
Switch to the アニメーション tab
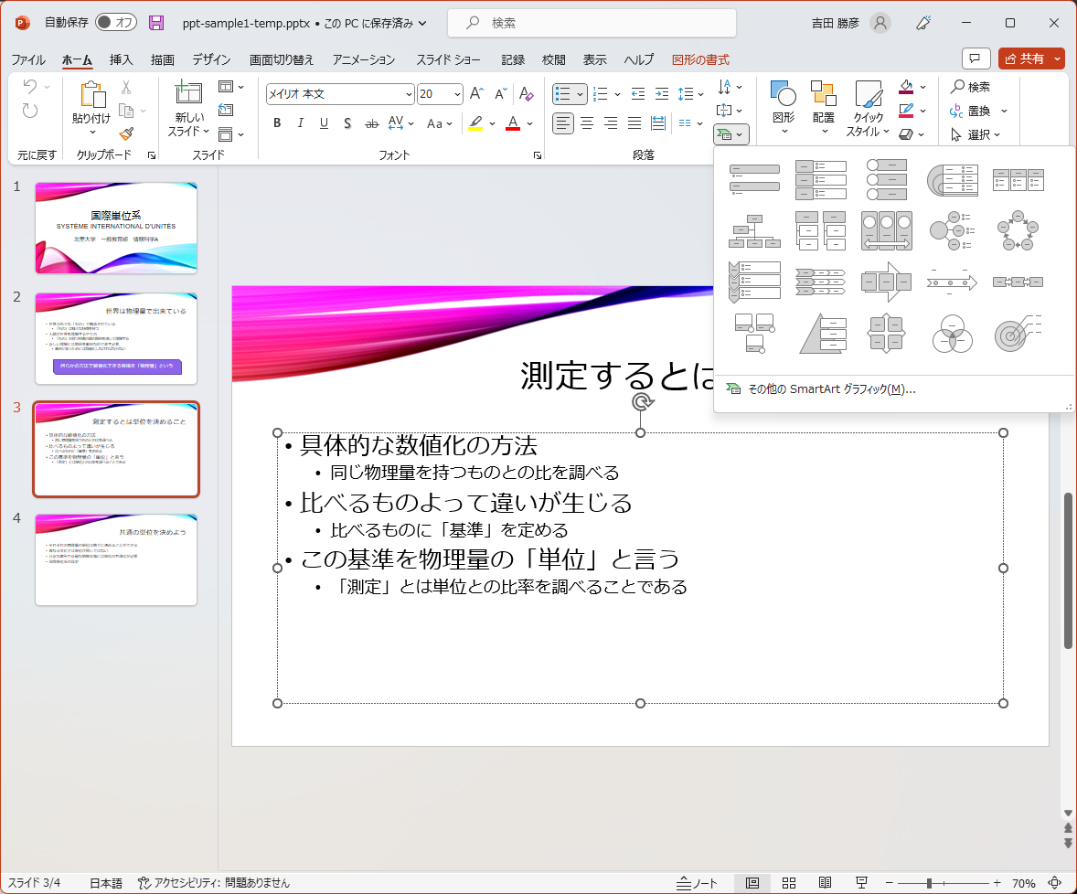tap(364, 59)
